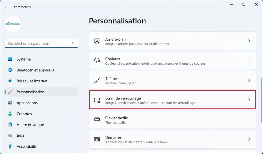
Task: Open Écran de verrouillage settings
Action: click(x=172, y=100)
